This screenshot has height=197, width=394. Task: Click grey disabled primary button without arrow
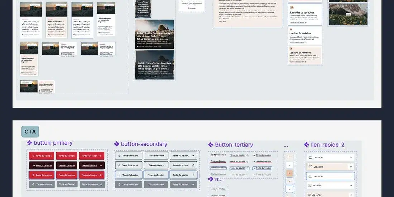[67, 184]
